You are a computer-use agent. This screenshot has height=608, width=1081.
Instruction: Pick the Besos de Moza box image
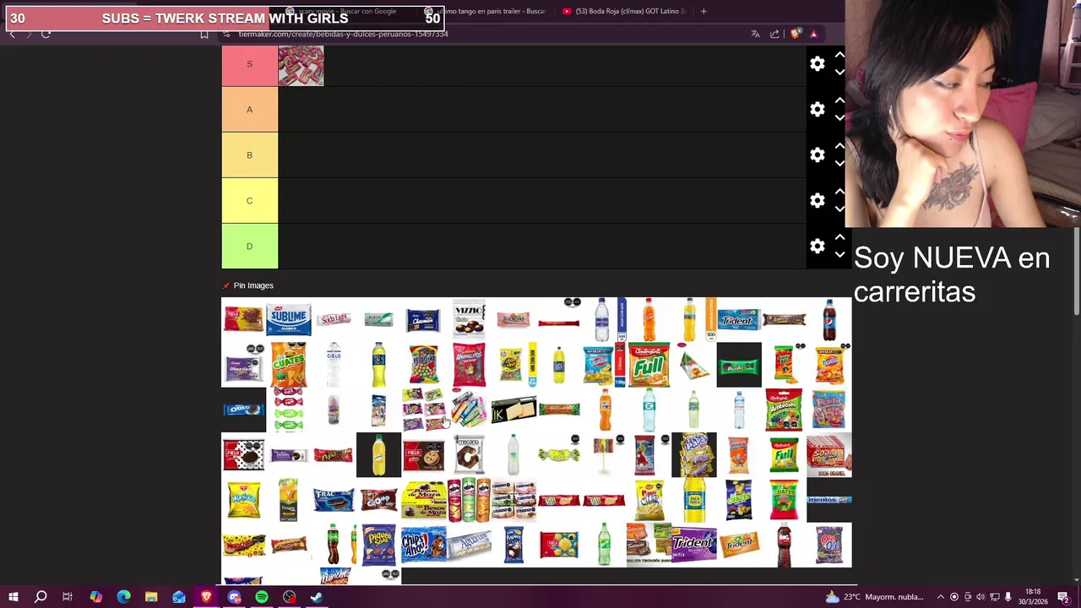424,500
